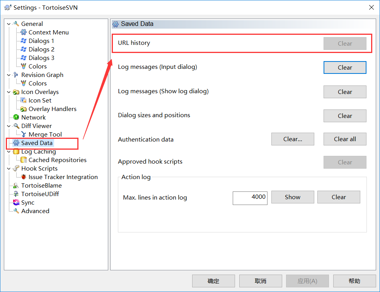Click the Overlay Handlers icon
Image resolution: width=380 pixels, height=292 pixels.
[x=24, y=109]
